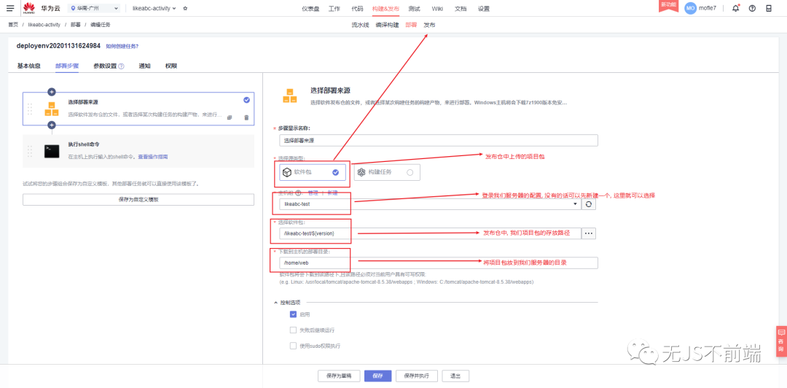Open the likeabc-test host group dropdown

430,204
